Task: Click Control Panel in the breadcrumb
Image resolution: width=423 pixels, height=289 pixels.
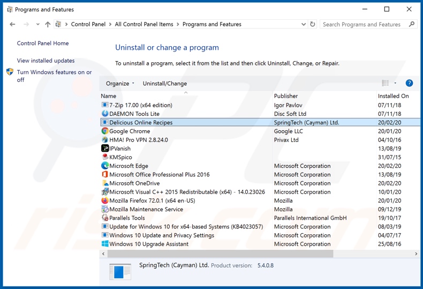Action: pos(88,24)
